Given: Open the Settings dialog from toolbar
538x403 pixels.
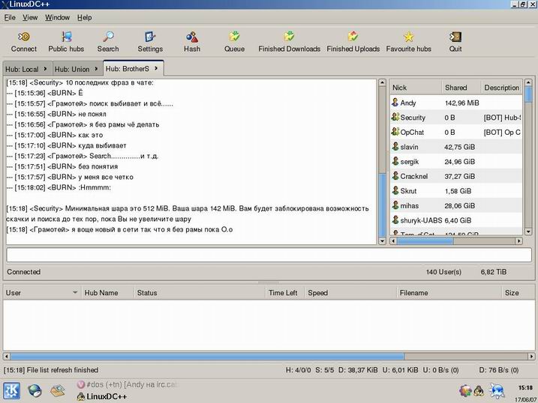Looking at the screenshot, I should coord(150,37).
